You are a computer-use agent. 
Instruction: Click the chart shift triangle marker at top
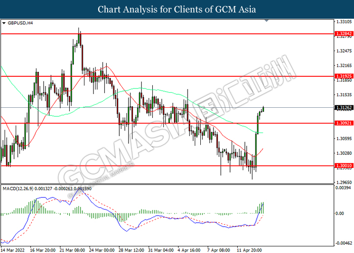(267, 21)
